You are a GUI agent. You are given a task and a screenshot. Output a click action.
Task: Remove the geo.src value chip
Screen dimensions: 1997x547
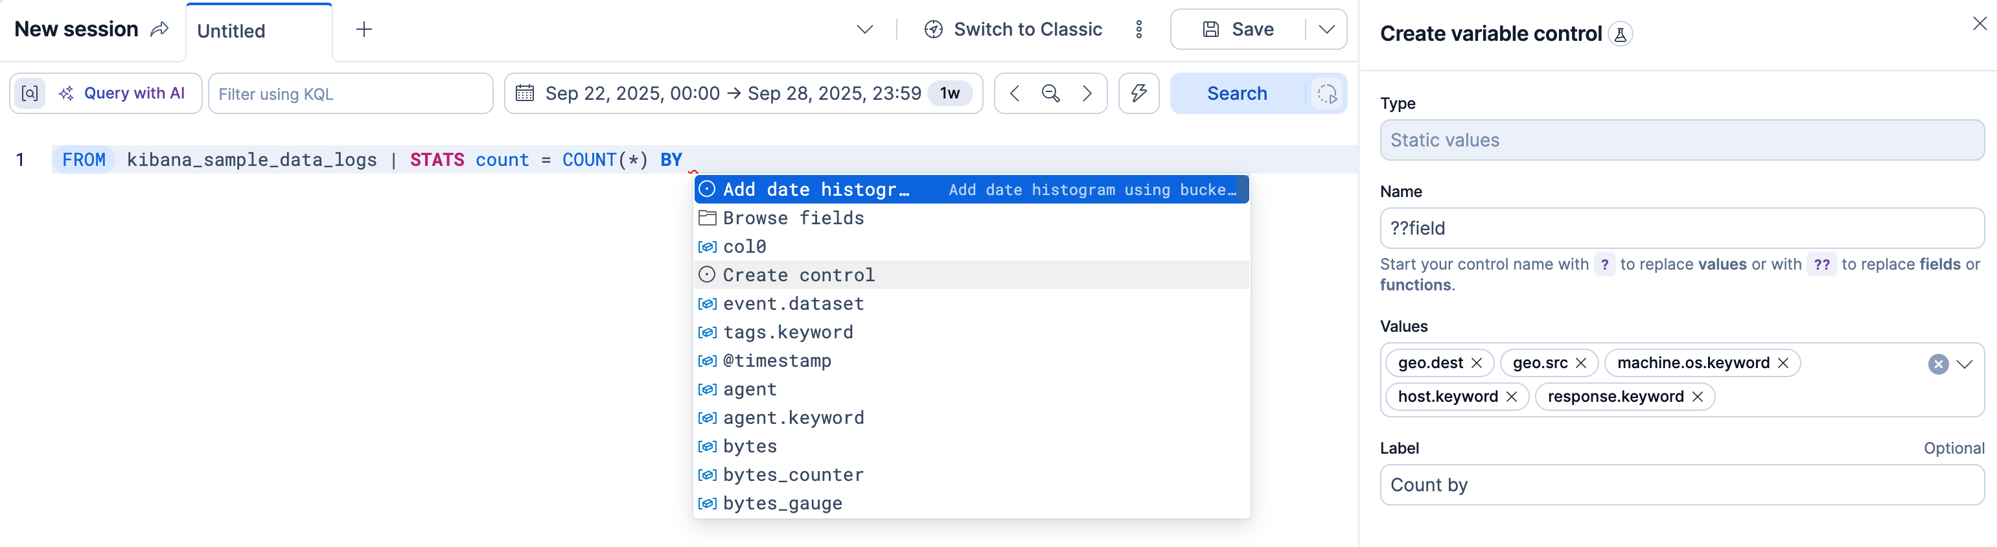(x=1582, y=363)
